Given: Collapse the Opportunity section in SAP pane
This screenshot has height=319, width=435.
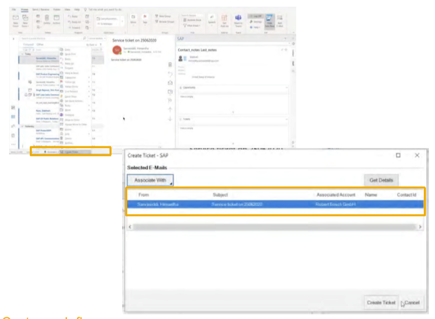Looking at the screenshot, I should tap(286, 88).
